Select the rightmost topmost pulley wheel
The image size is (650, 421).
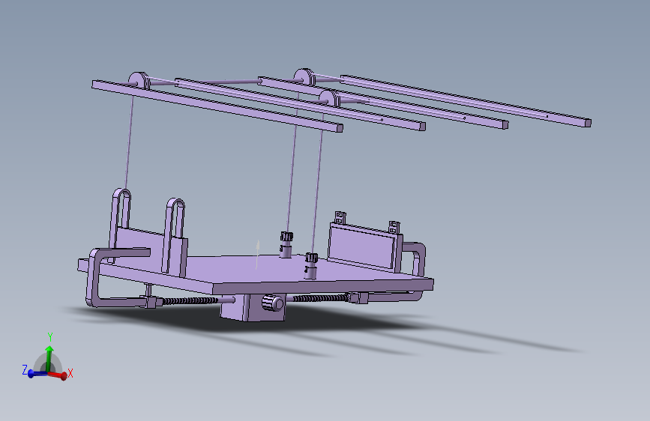[x=304, y=76]
